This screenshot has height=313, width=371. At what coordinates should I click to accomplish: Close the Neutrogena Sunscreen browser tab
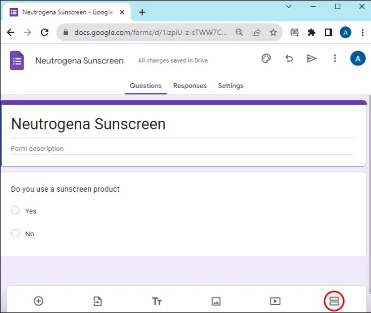point(122,12)
